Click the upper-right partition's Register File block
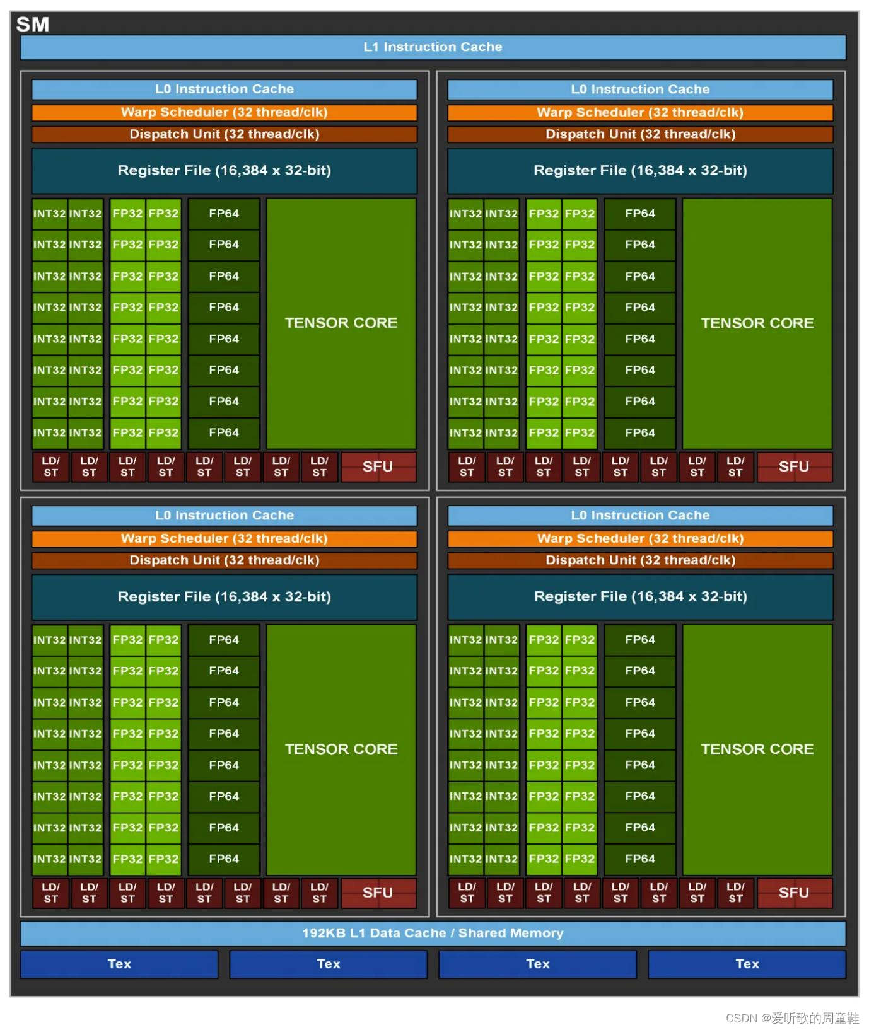 tap(640, 171)
